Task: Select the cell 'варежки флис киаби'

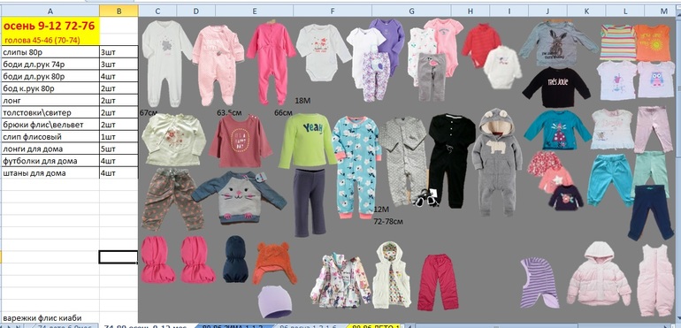Action: pyautogui.click(x=50, y=318)
